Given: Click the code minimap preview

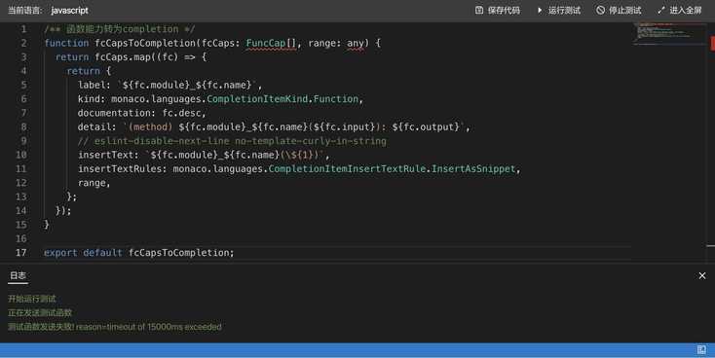Looking at the screenshot, I should click(668, 33).
